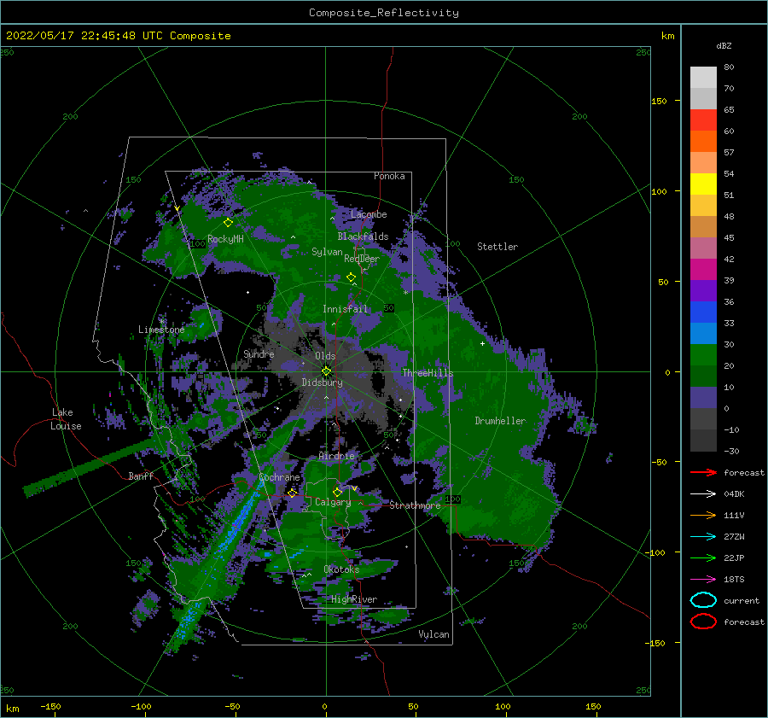Click the Vulcan label

click(x=433, y=634)
